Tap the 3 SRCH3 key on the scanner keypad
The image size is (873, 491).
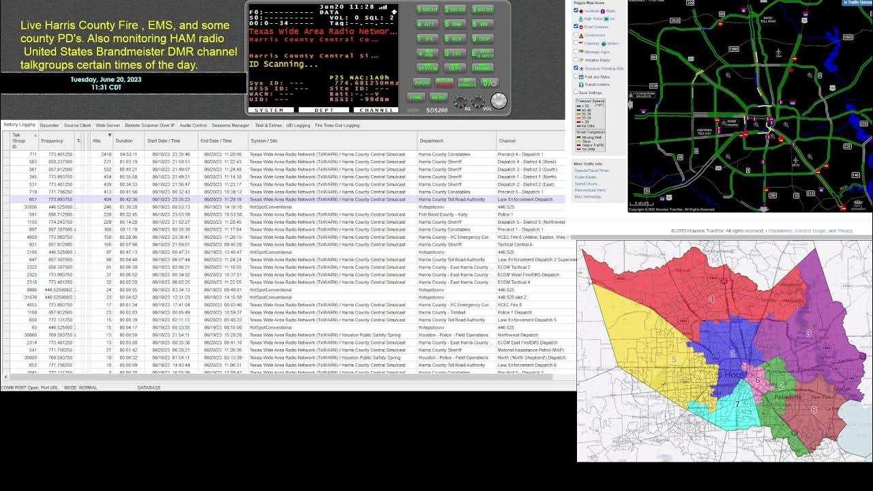tap(483, 10)
